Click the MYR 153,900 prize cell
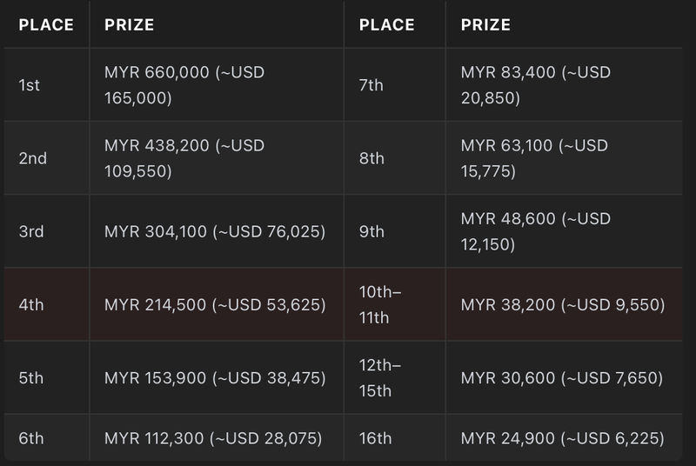Screen dimensions: 696x466 pyautogui.click(x=216, y=377)
